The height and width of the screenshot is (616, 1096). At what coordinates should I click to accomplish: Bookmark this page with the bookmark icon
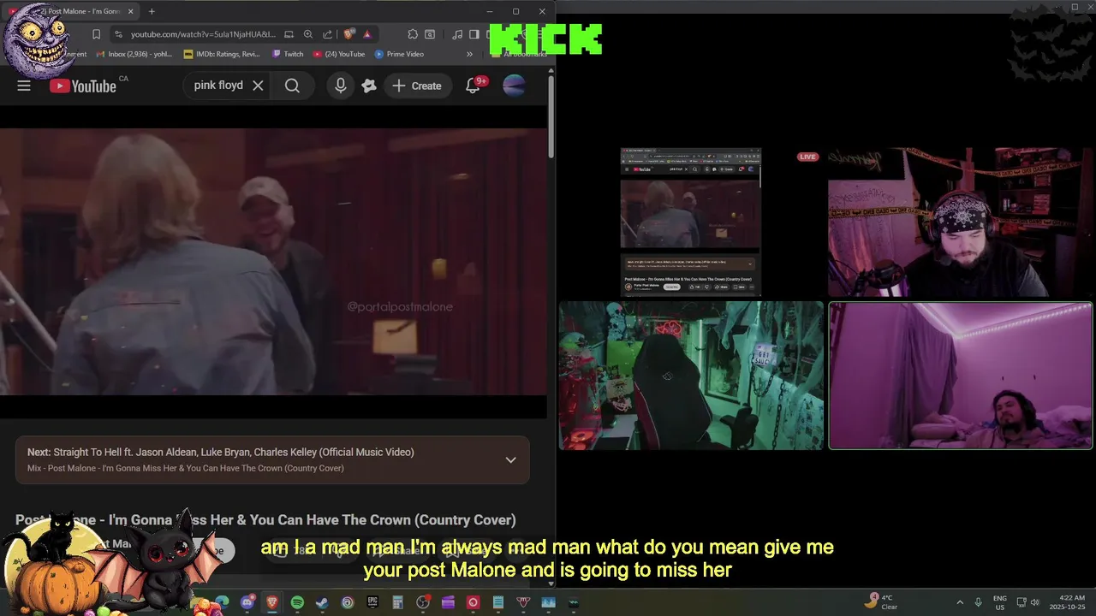pyautogui.click(x=96, y=34)
